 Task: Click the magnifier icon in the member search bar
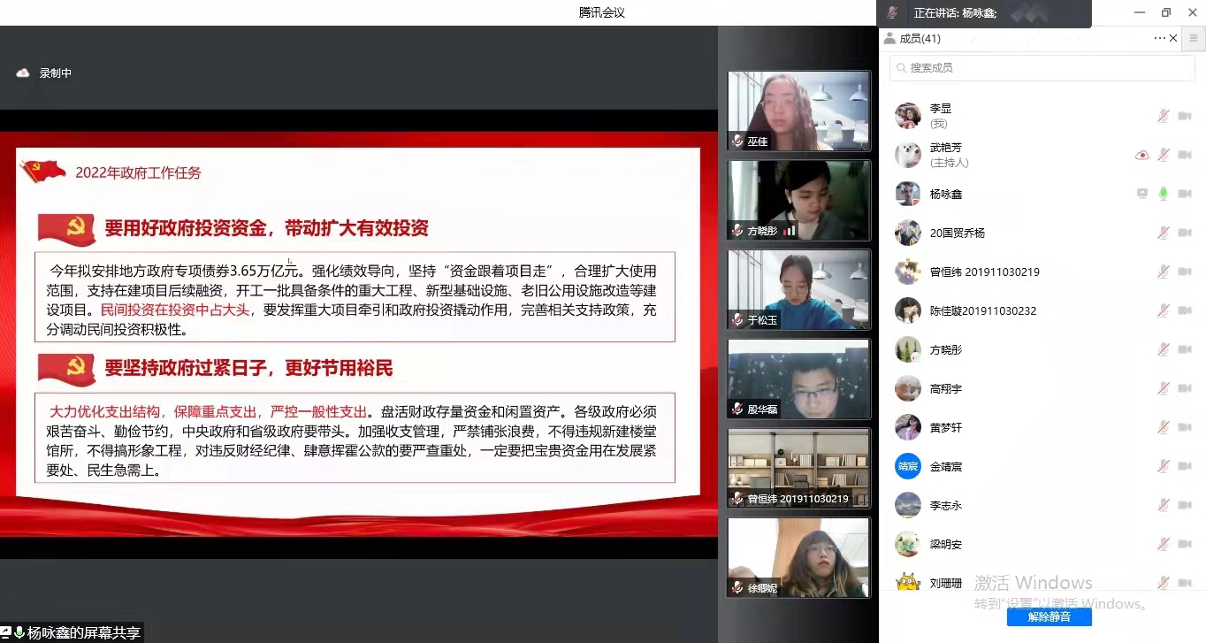point(901,67)
